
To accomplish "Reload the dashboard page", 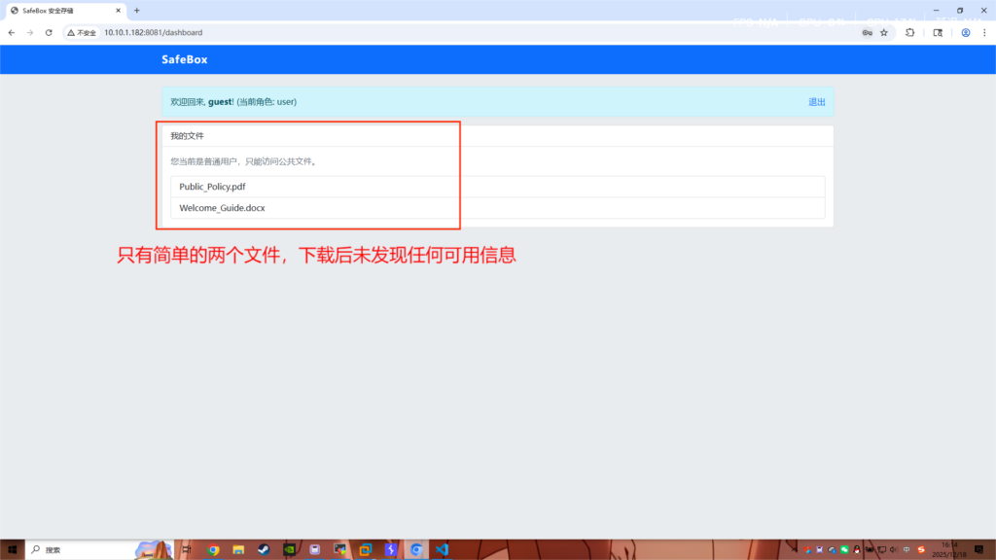I will [x=49, y=32].
